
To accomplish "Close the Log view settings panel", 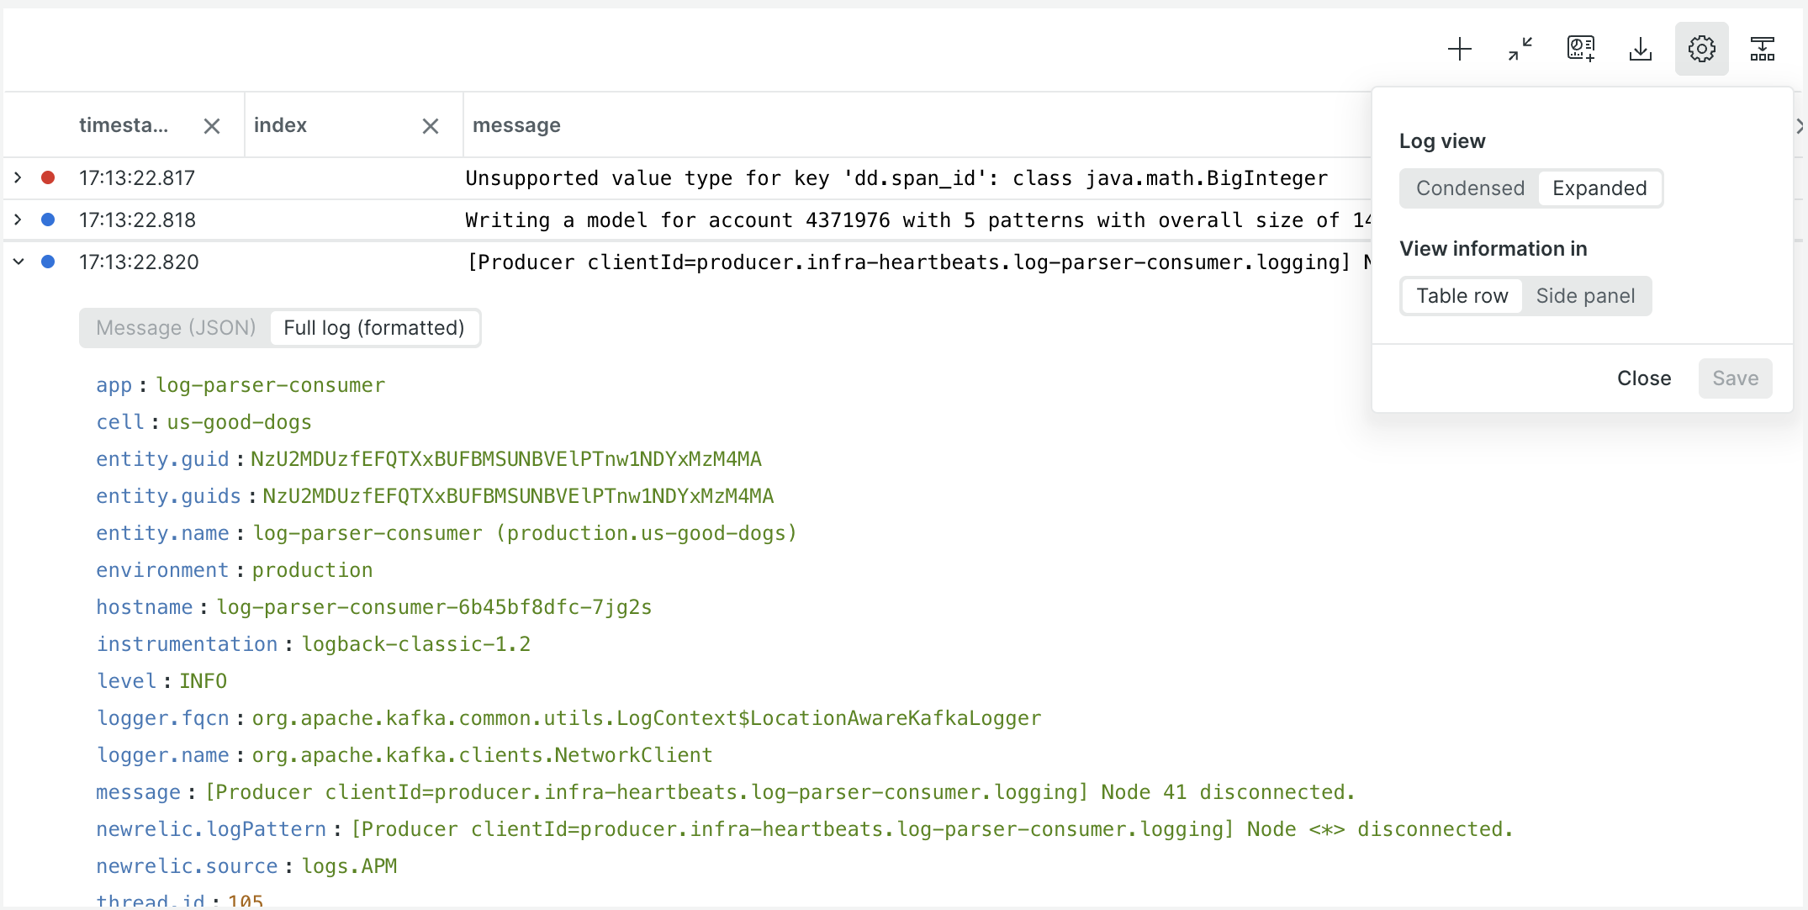I will (x=1643, y=378).
